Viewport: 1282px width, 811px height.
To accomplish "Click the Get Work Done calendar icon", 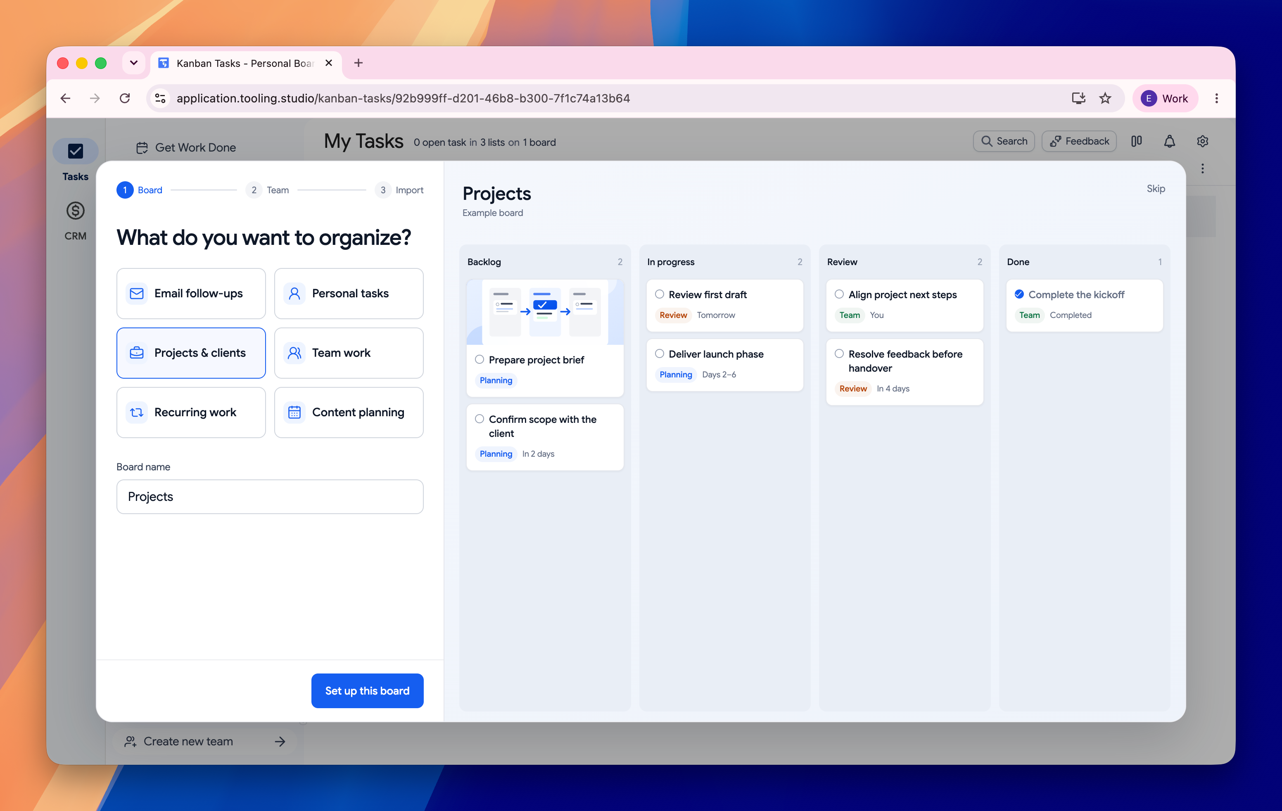I will [x=142, y=147].
